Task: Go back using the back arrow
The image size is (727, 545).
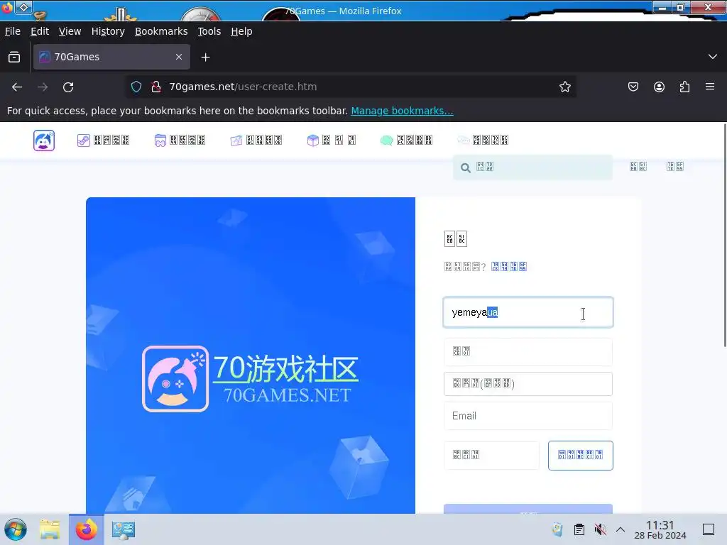Action: point(17,87)
